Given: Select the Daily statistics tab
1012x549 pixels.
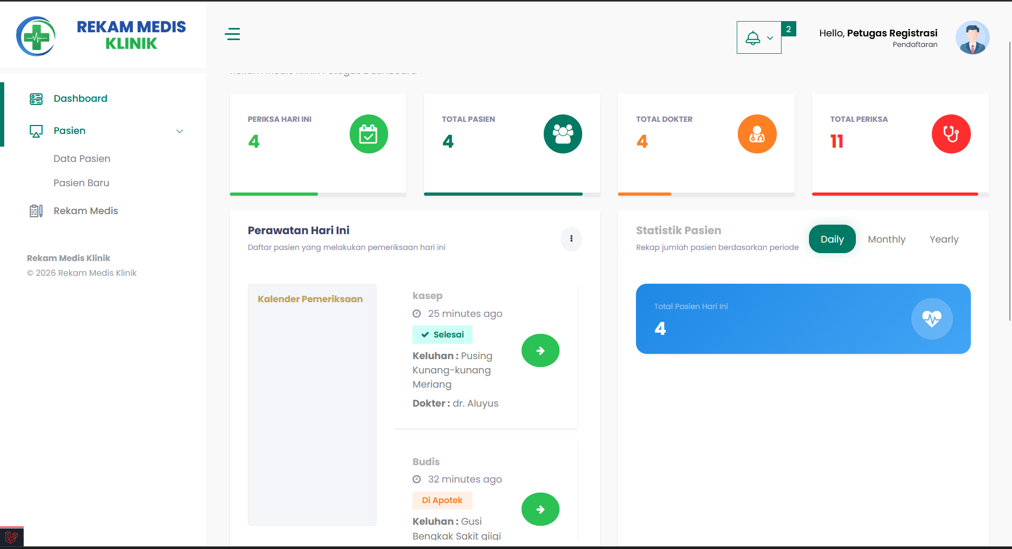Looking at the screenshot, I should click(832, 239).
